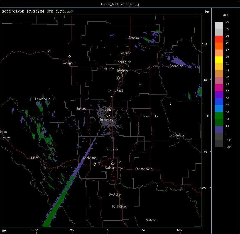Image resolution: width=240 pixels, height=234 pixels.
Task: Click the RockyMH label
Action: tap(68, 63)
